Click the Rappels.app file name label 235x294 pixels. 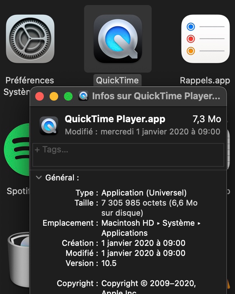click(x=205, y=81)
